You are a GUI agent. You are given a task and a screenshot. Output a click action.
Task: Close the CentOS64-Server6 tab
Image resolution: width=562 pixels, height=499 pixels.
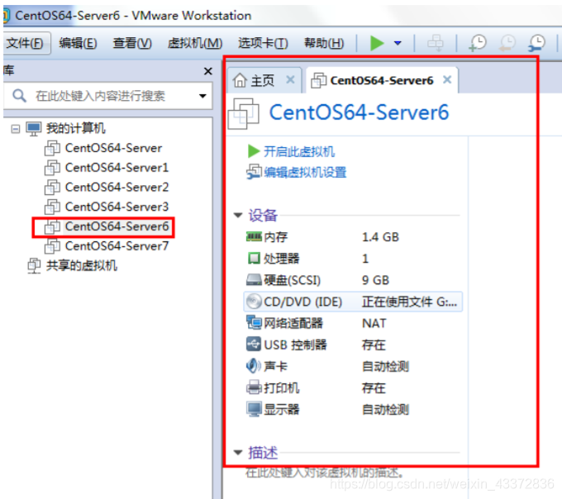447,79
